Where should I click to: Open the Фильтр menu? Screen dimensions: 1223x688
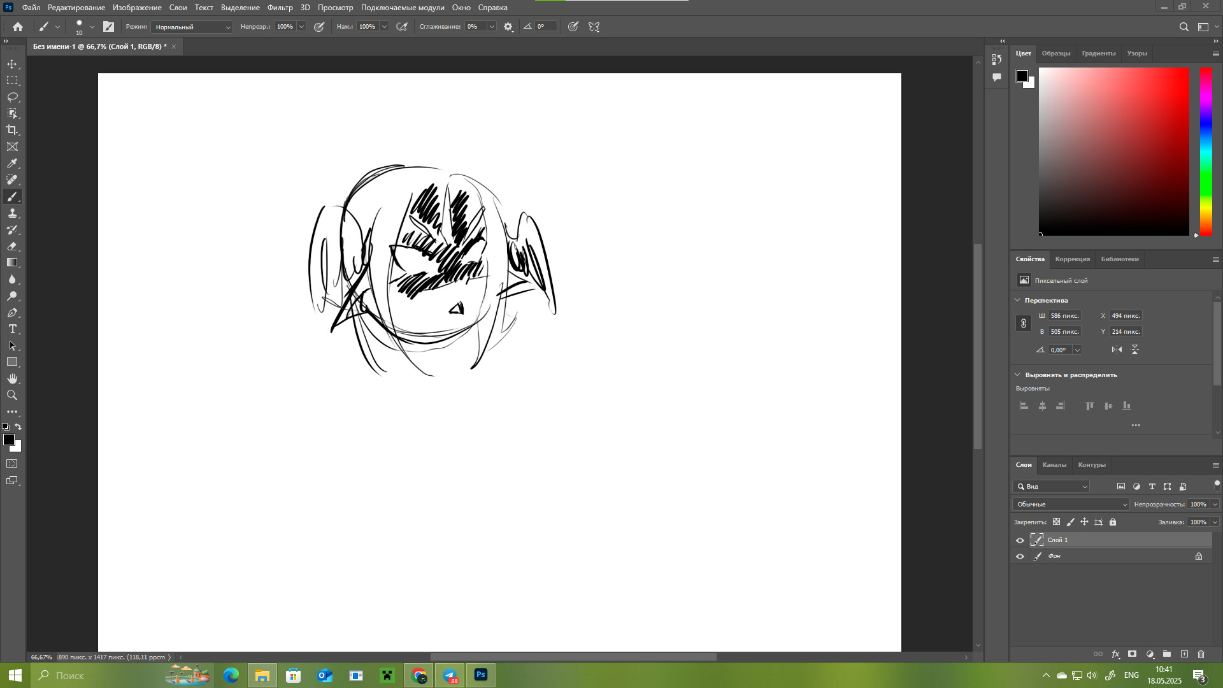pyautogui.click(x=280, y=8)
